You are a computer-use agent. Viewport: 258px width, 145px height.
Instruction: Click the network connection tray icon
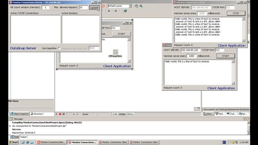point(237,142)
